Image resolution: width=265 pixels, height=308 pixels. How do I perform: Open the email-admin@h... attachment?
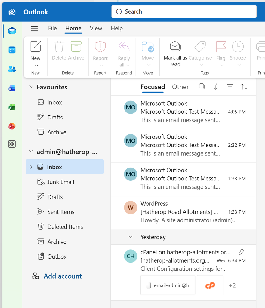point(168,285)
